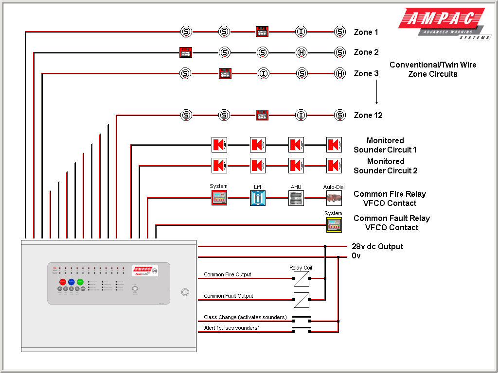Click the Common Fire Relay Coil symbol

click(301, 279)
